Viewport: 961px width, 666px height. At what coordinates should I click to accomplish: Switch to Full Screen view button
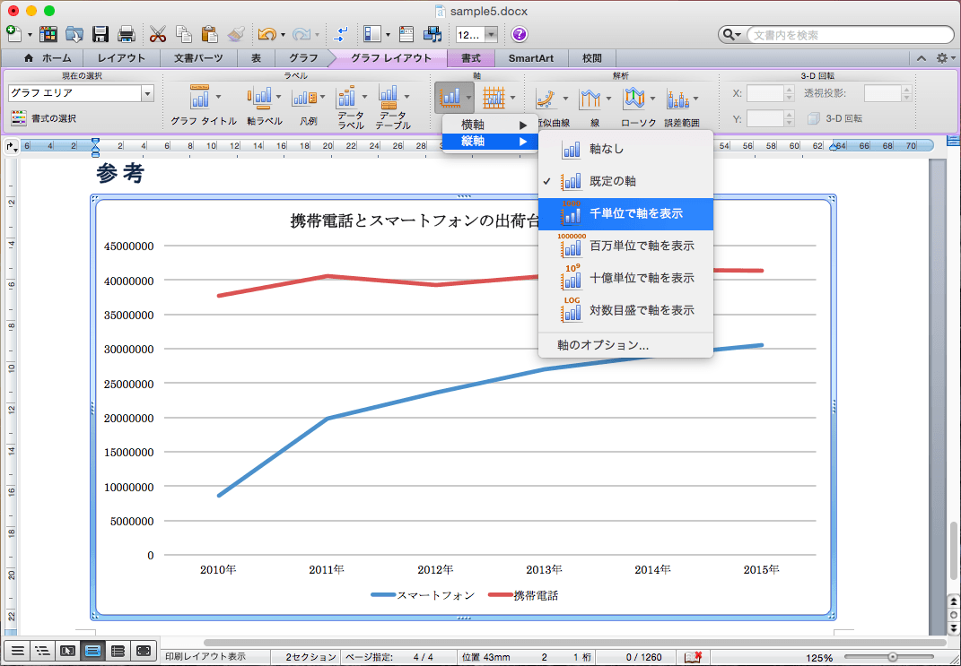coord(143,650)
